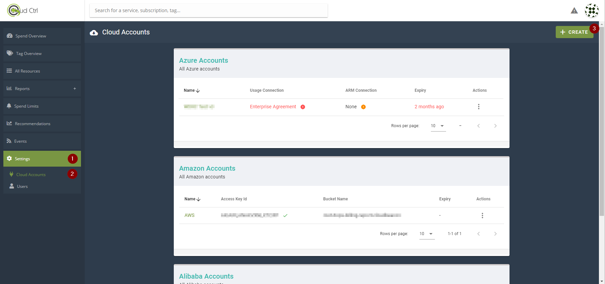Click the red error icon beside Enterprise Agreement
The image size is (605, 284).
(x=303, y=107)
